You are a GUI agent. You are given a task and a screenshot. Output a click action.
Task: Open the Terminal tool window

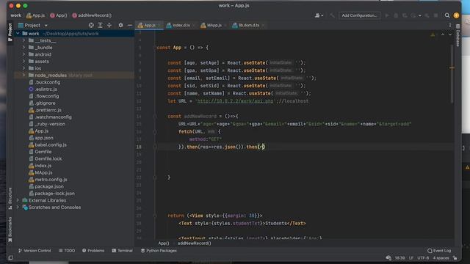point(123,251)
